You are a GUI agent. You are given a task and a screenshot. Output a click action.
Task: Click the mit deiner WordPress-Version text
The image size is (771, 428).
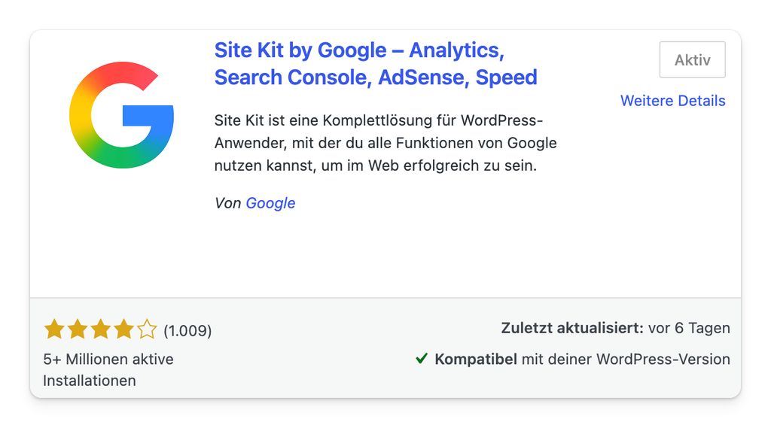point(626,360)
